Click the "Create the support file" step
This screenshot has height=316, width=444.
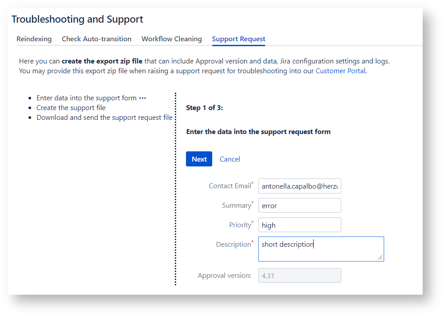click(71, 108)
